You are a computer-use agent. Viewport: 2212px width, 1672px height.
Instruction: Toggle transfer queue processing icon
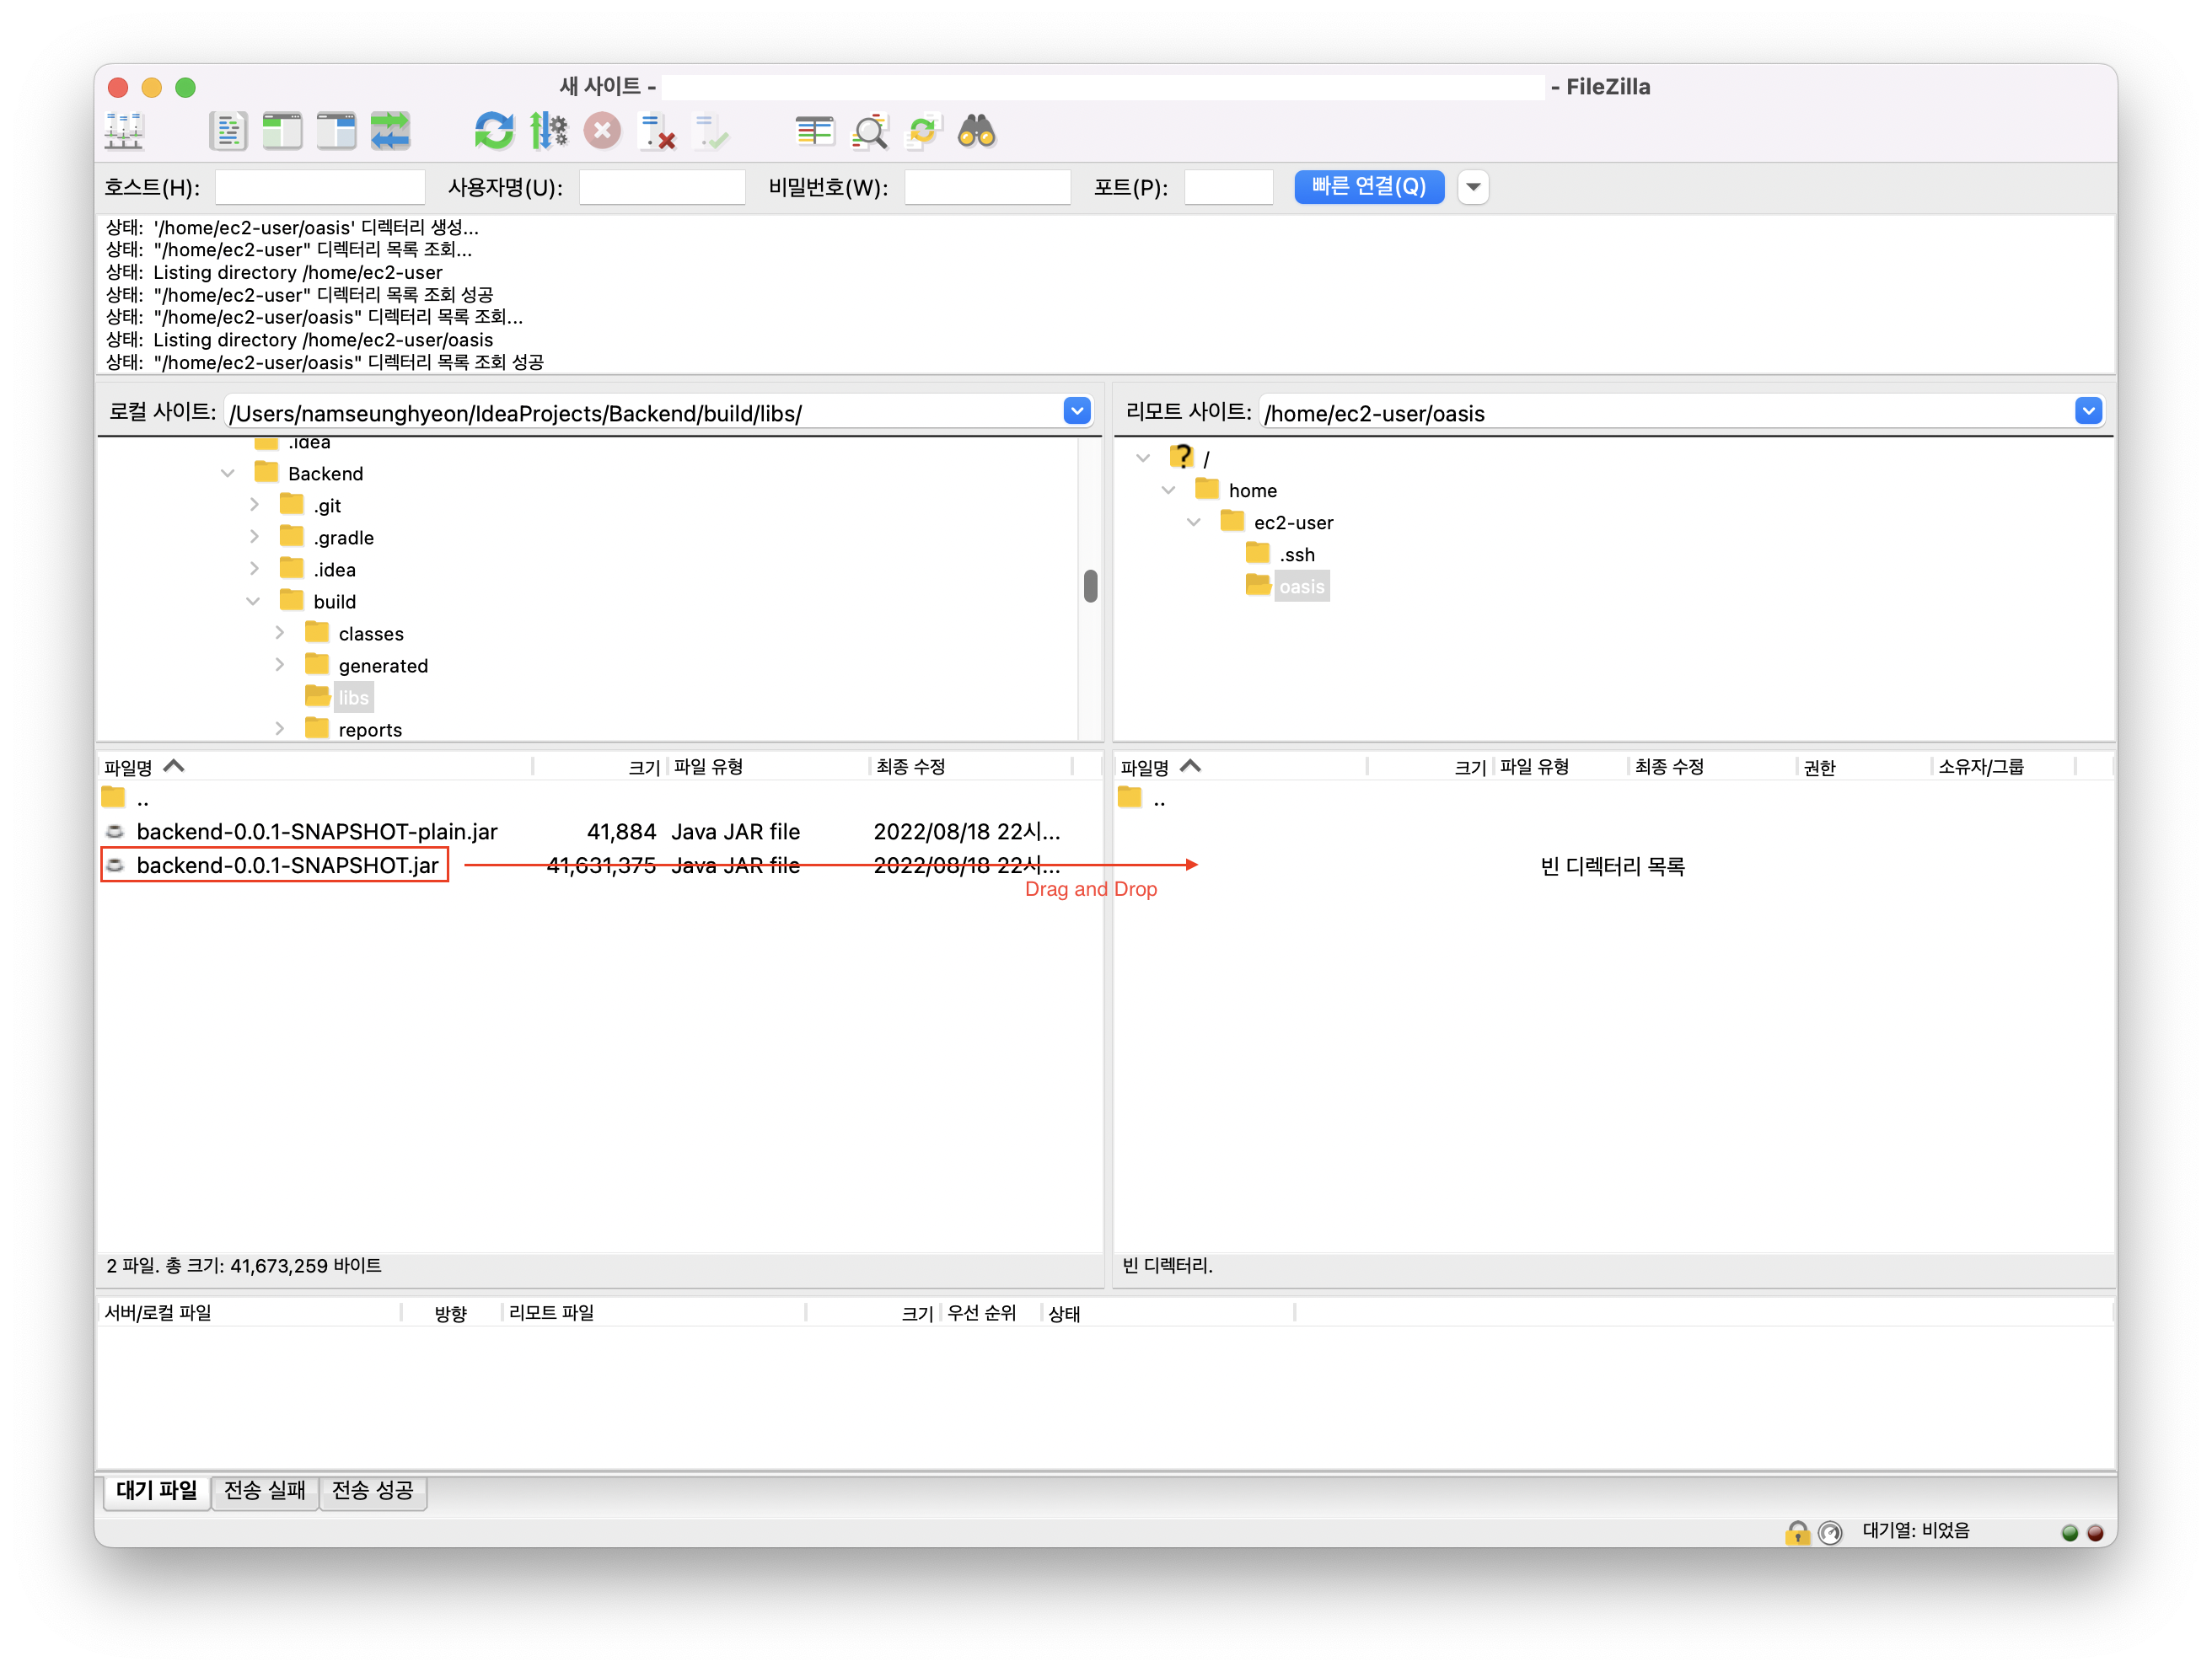click(x=548, y=131)
